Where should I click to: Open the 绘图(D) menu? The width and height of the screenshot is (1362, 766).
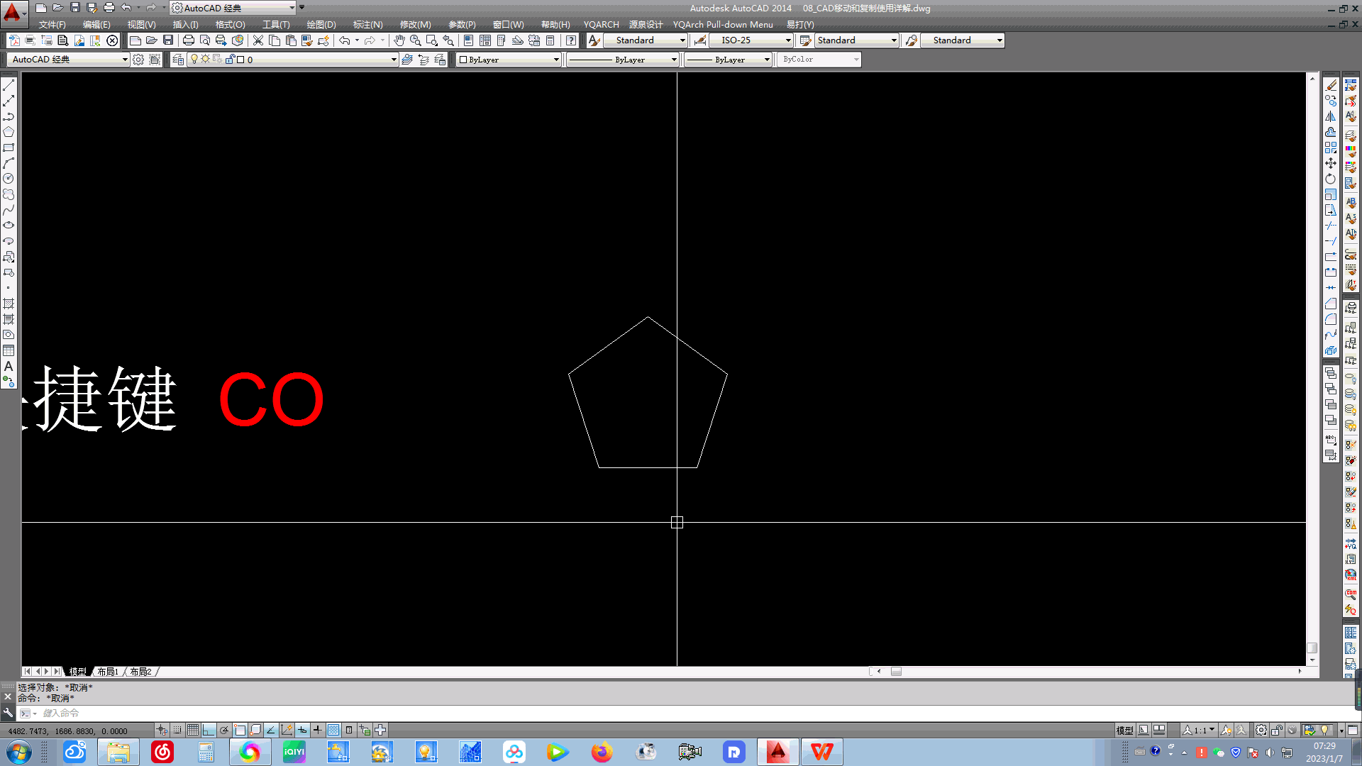coord(321,24)
